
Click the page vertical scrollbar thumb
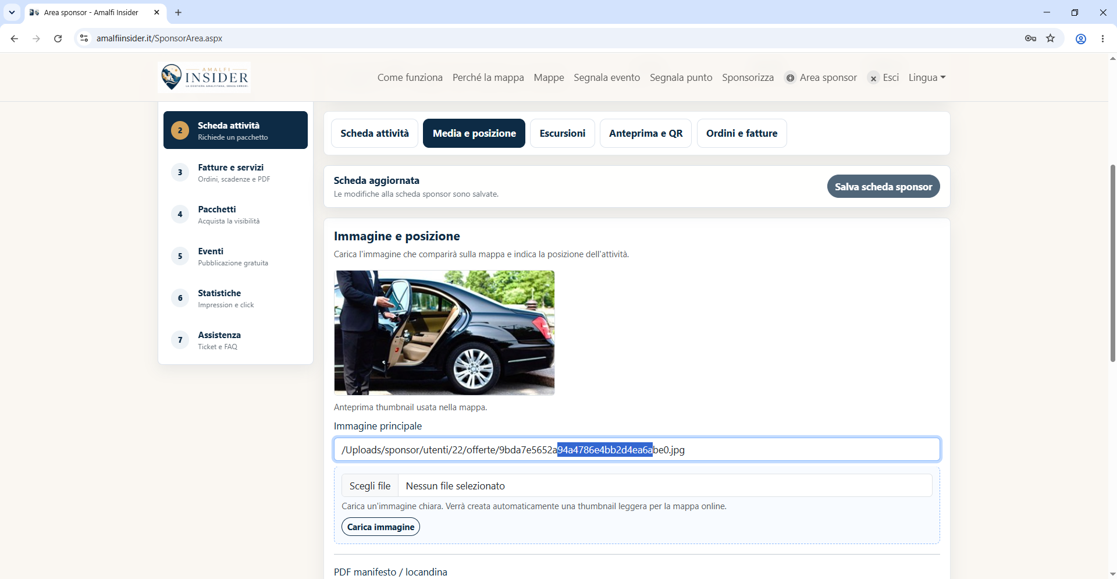point(1112,263)
